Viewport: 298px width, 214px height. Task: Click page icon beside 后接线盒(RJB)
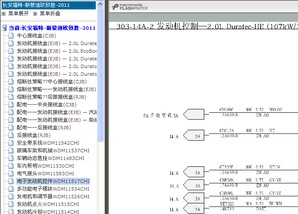click(11, 135)
